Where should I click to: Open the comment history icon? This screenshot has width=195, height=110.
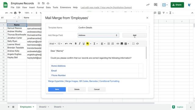click(155, 5)
